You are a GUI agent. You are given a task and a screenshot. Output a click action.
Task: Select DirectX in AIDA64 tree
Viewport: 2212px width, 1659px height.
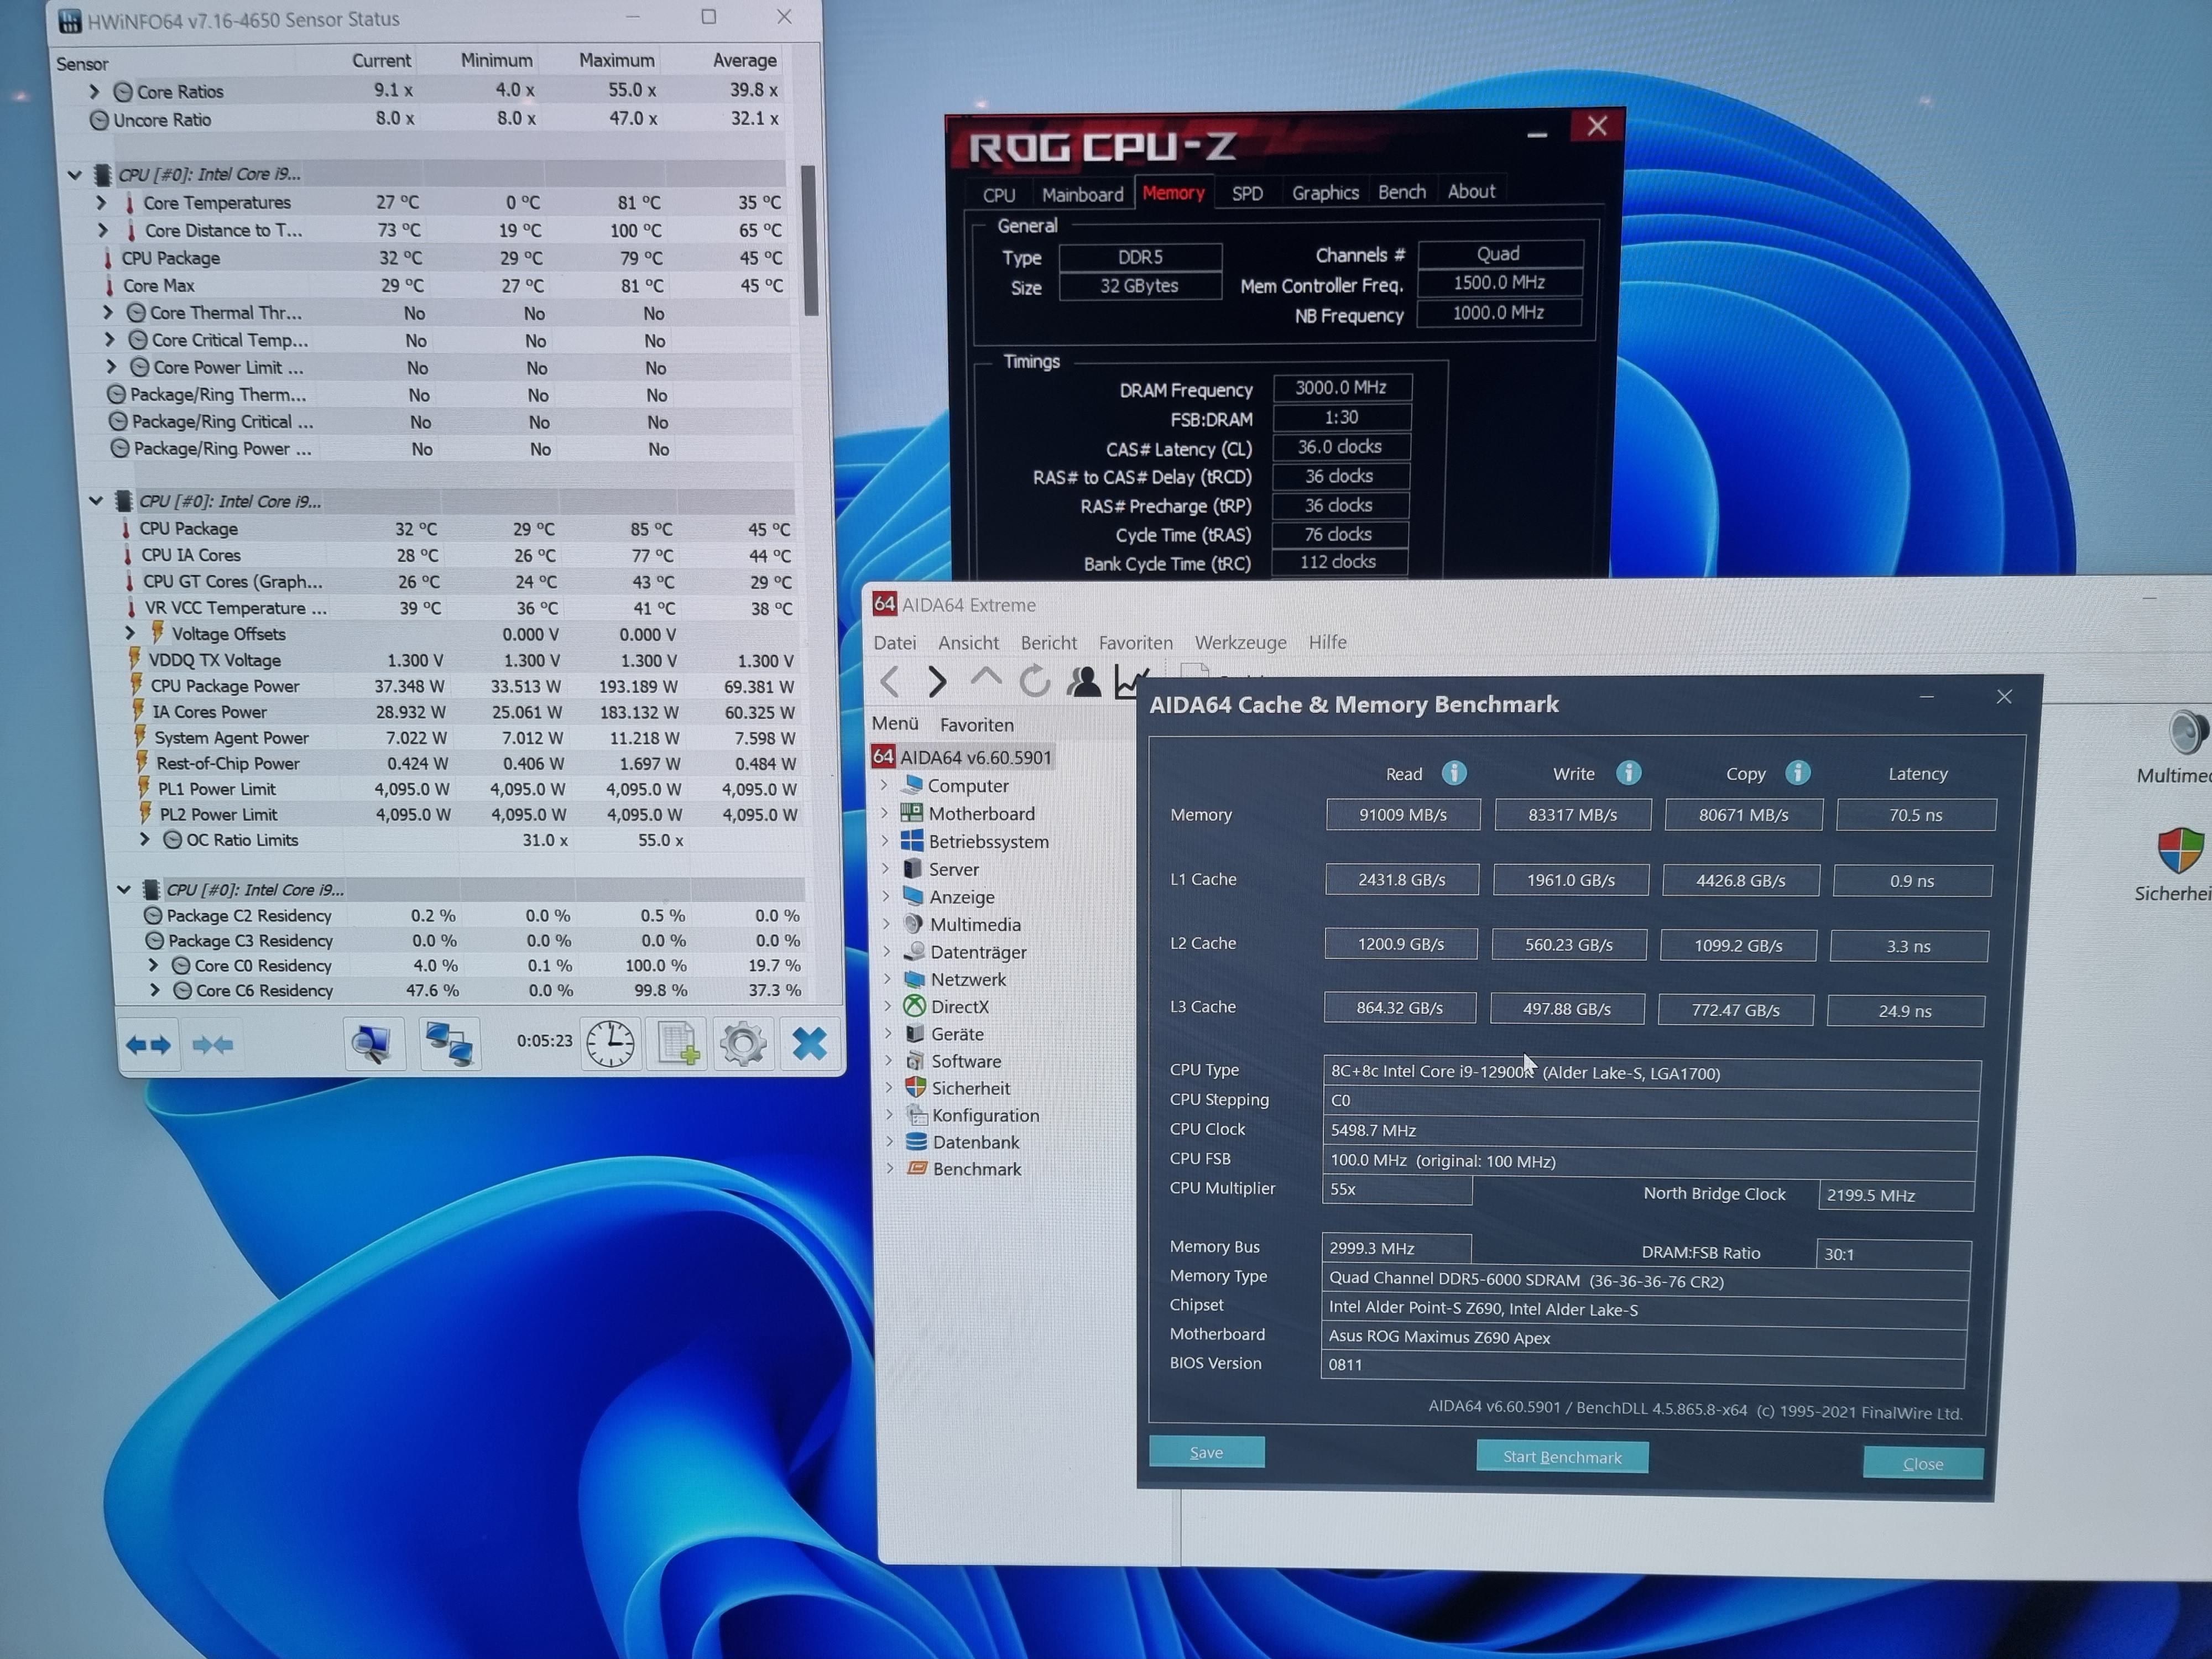(x=959, y=1007)
